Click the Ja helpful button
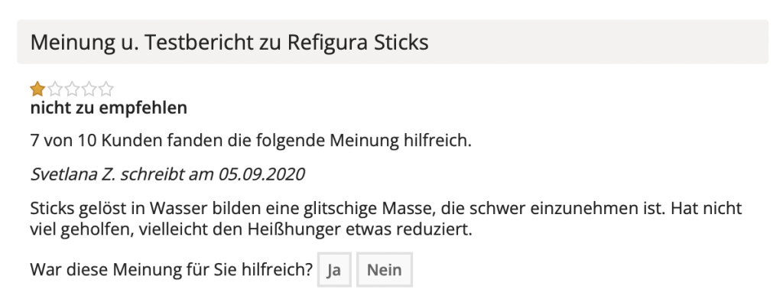The image size is (783, 299). [334, 269]
